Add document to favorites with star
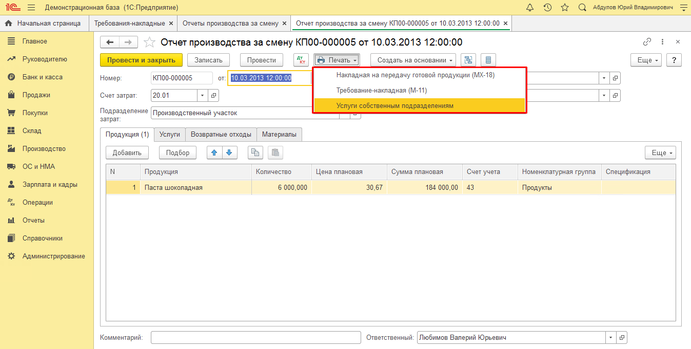Image resolution: width=691 pixels, height=349 pixels. click(149, 42)
